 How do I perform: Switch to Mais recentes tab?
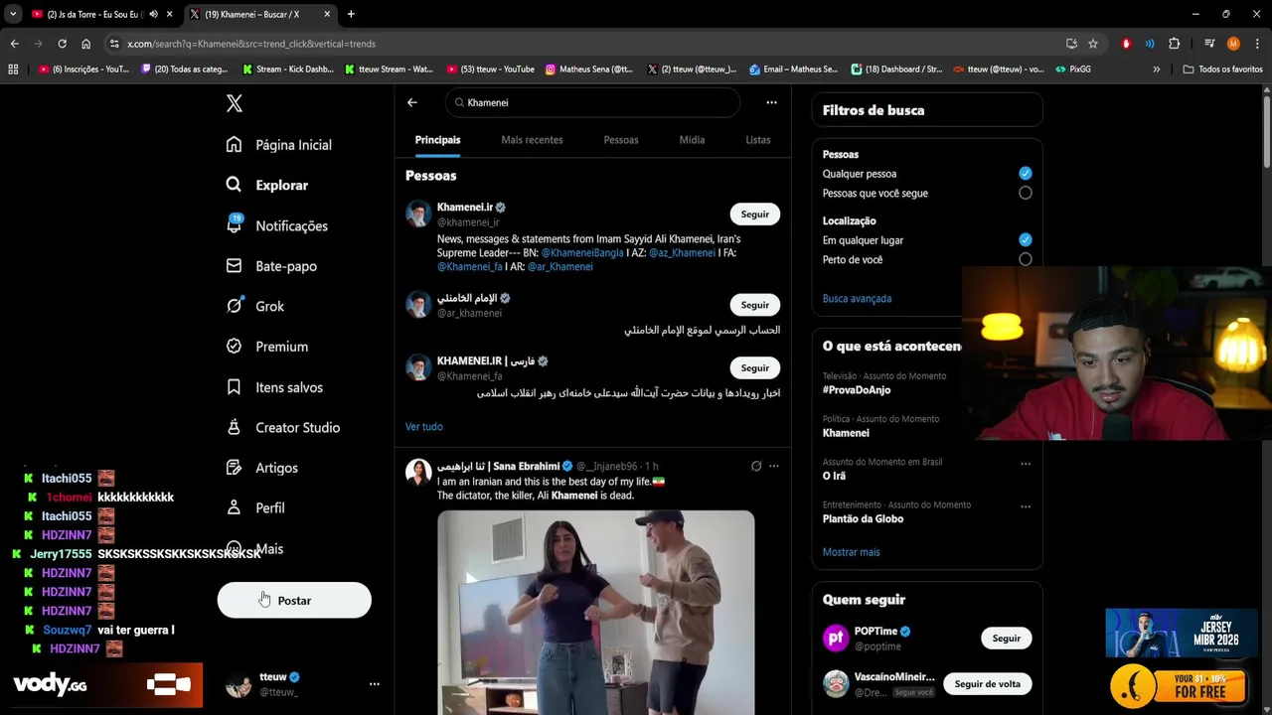[532, 140]
